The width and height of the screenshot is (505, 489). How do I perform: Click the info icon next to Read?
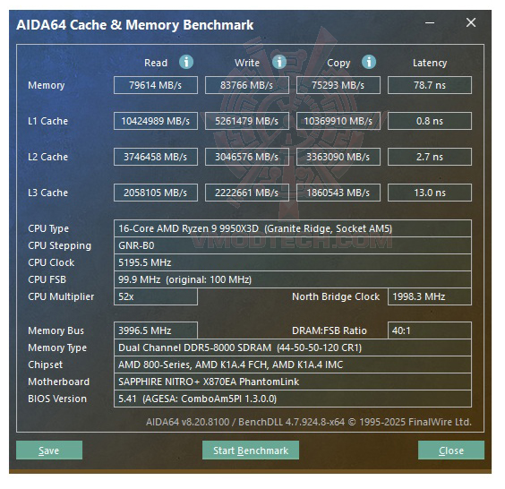pos(186,62)
